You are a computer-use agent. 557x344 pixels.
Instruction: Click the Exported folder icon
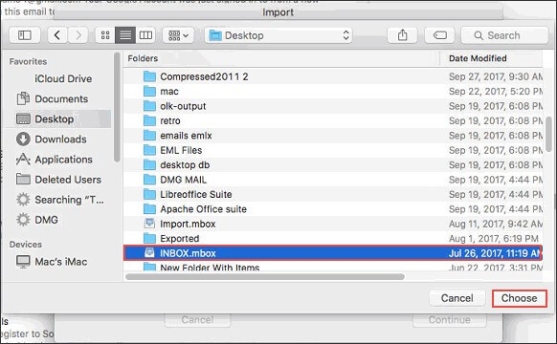coord(149,238)
